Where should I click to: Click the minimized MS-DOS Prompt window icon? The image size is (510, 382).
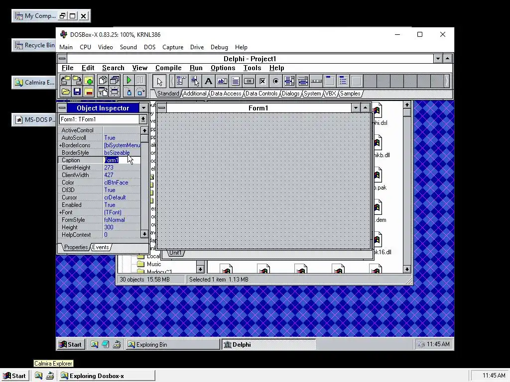34,119
